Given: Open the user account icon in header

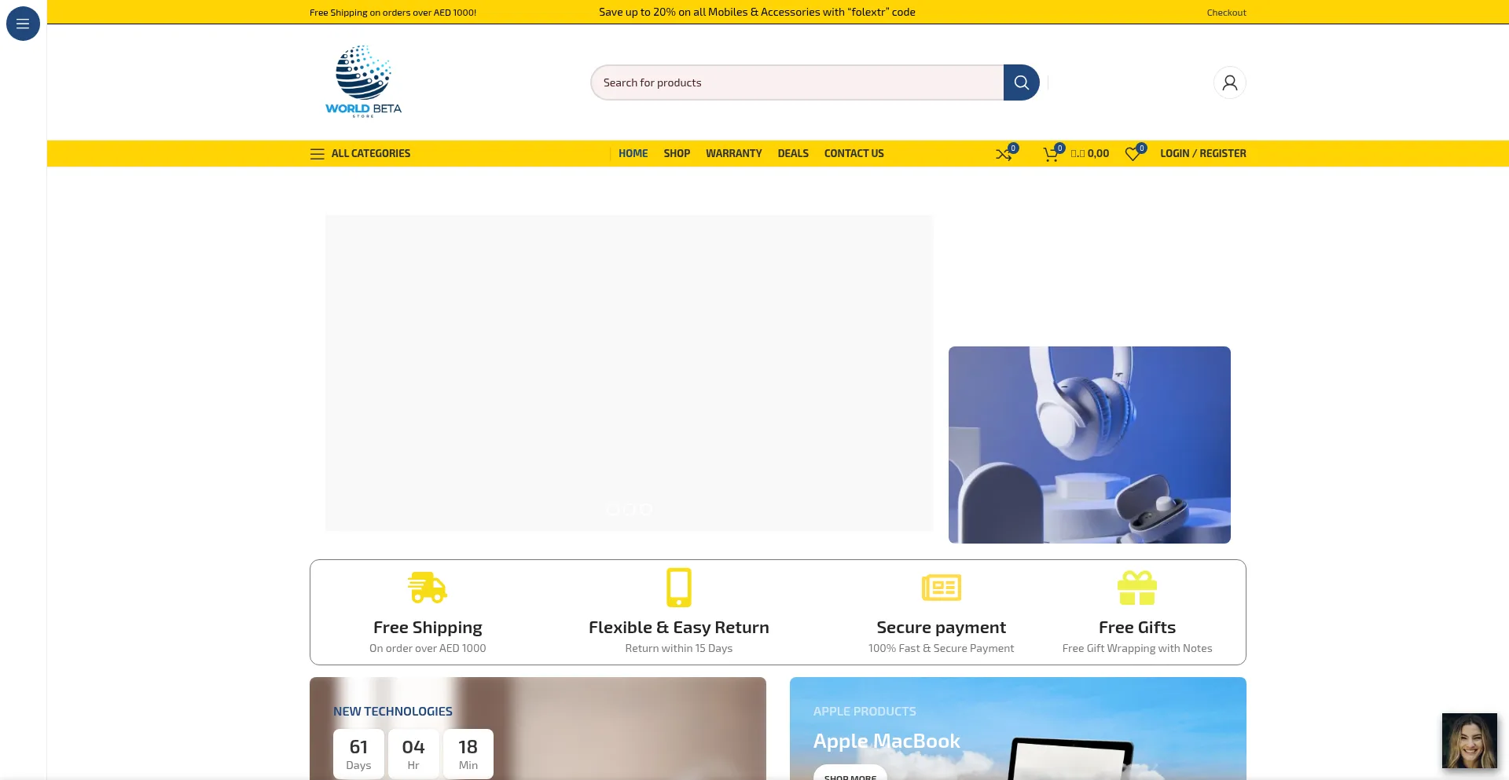Looking at the screenshot, I should tap(1229, 82).
